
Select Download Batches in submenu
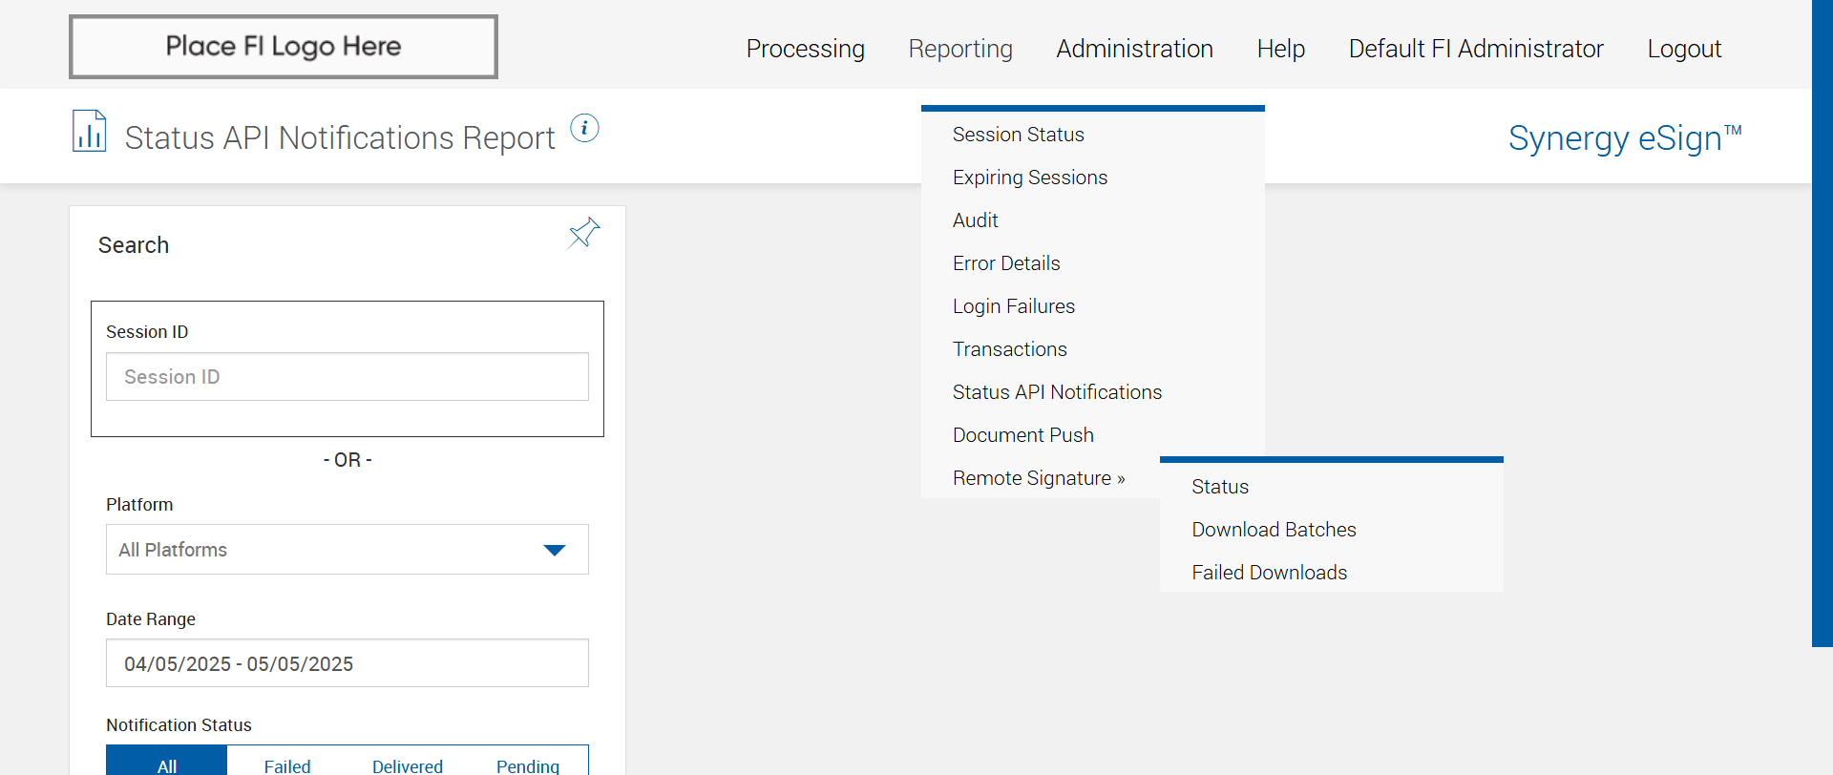1274,530
